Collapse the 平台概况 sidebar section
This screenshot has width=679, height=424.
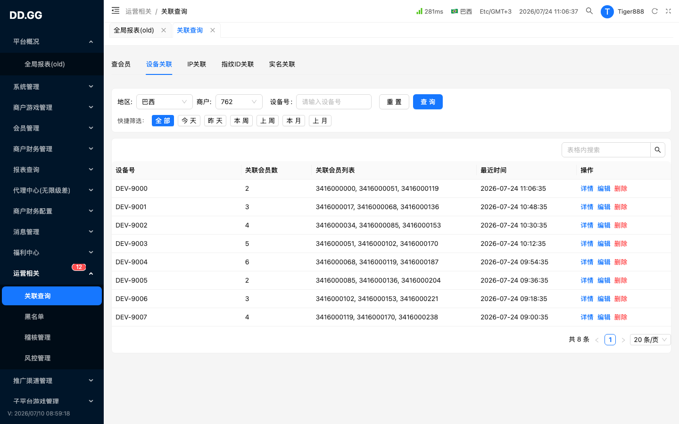(52, 41)
